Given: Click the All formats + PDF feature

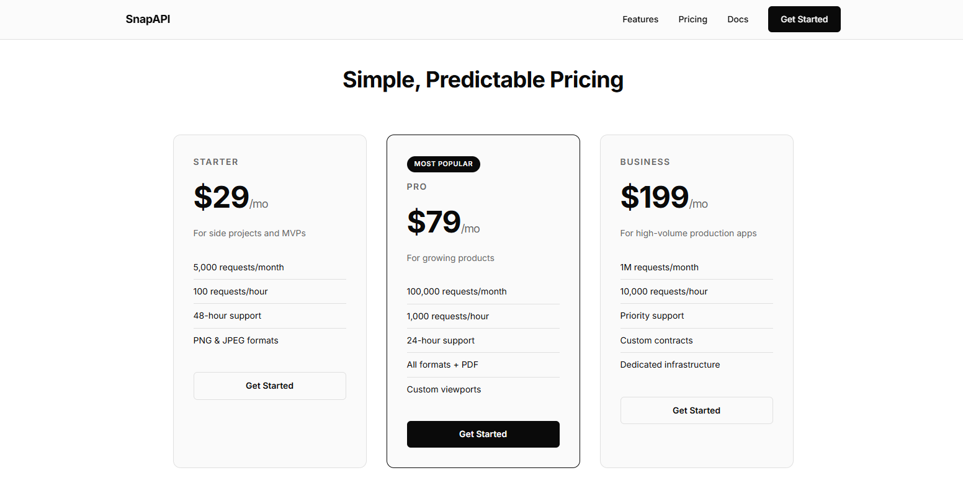Looking at the screenshot, I should (442, 365).
